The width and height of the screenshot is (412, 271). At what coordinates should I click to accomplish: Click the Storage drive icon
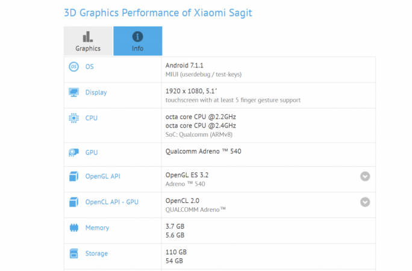(73, 254)
